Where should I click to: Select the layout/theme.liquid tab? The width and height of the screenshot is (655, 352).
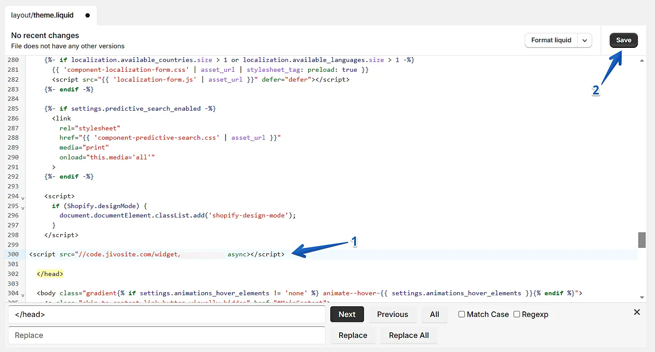click(42, 15)
